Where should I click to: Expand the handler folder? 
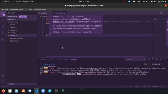(x=22, y=27)
